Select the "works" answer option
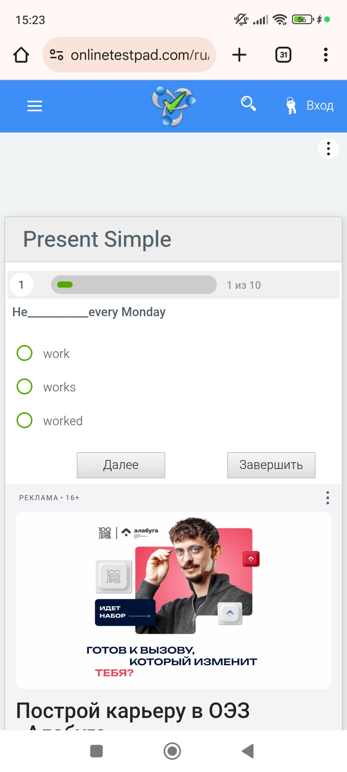Viewport: 347px width, 772px height. tap(24, 387)
